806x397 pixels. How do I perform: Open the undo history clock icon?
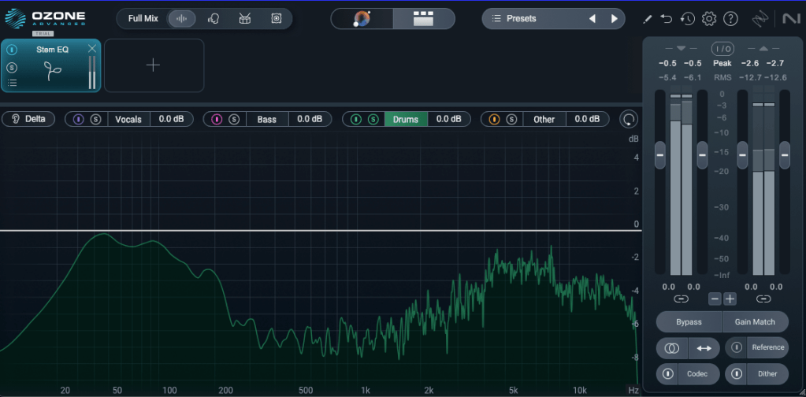point(688,19)
